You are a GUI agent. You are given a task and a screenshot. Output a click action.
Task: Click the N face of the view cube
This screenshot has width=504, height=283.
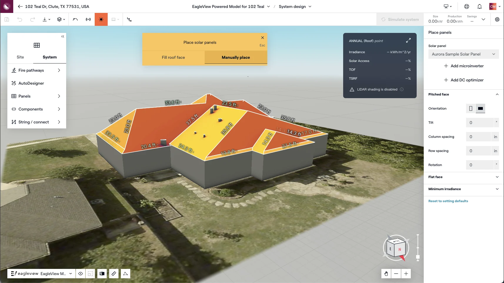pyautogui.click(x=400, y=249)
